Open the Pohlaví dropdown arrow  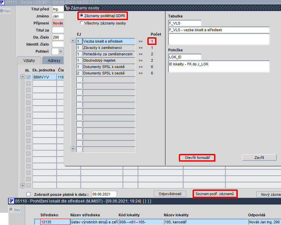click(61, 52)
